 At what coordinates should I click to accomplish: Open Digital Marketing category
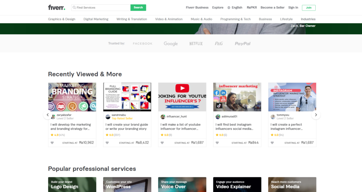[x=96, y=19]
